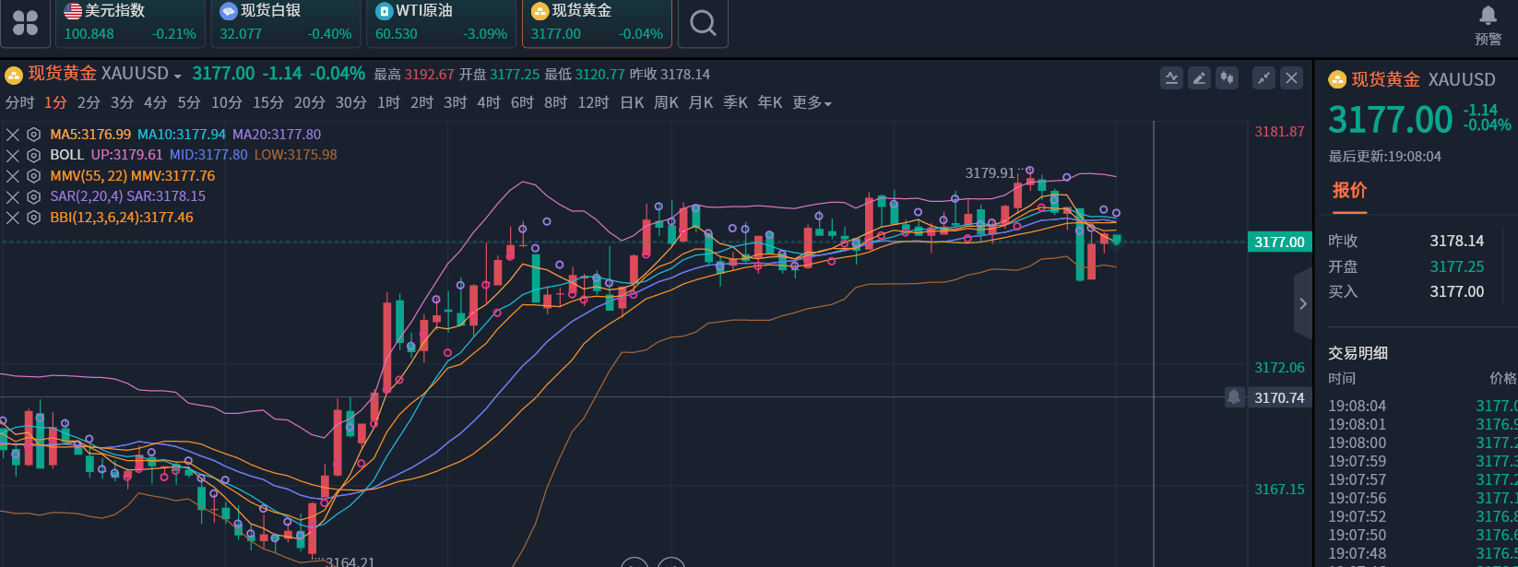Select the 10分 timeframe
This screenshot has width=1518, height=567.
click(x=227, y=103)
